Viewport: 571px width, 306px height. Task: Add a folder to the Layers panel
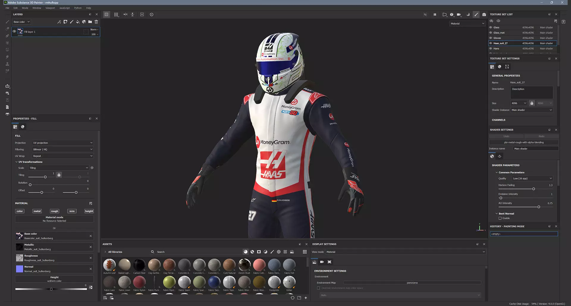[x=90, y=22]
